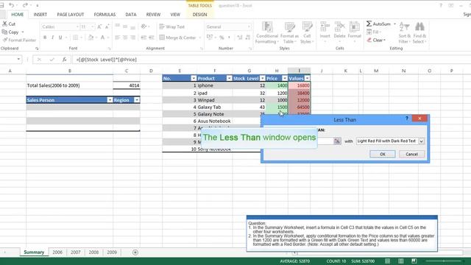Switch to the 2008 worksheet tab
471x265 pixels.
93,252
